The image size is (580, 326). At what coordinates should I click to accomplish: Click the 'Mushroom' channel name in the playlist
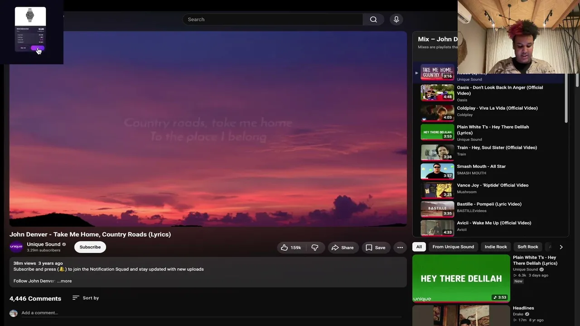coord(467,192)
